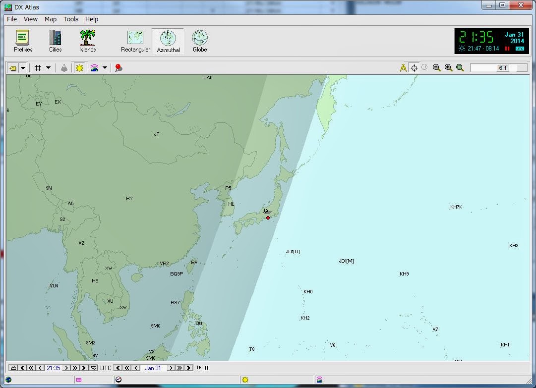Open the Prefixes map view
Image resolution: width=536 pixels, height=388 pixels.
coord(23,41)
